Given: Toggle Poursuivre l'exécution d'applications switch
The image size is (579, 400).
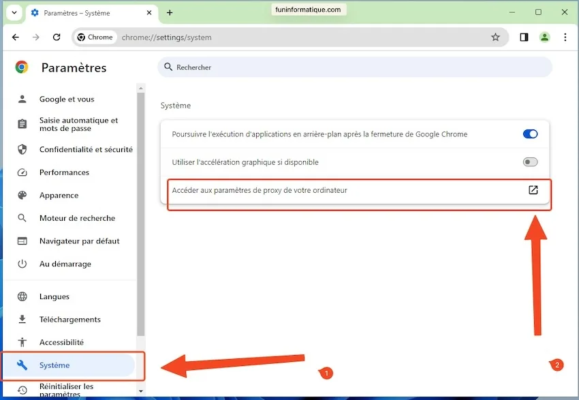Looking at the screenshot, I should point(530,134).
